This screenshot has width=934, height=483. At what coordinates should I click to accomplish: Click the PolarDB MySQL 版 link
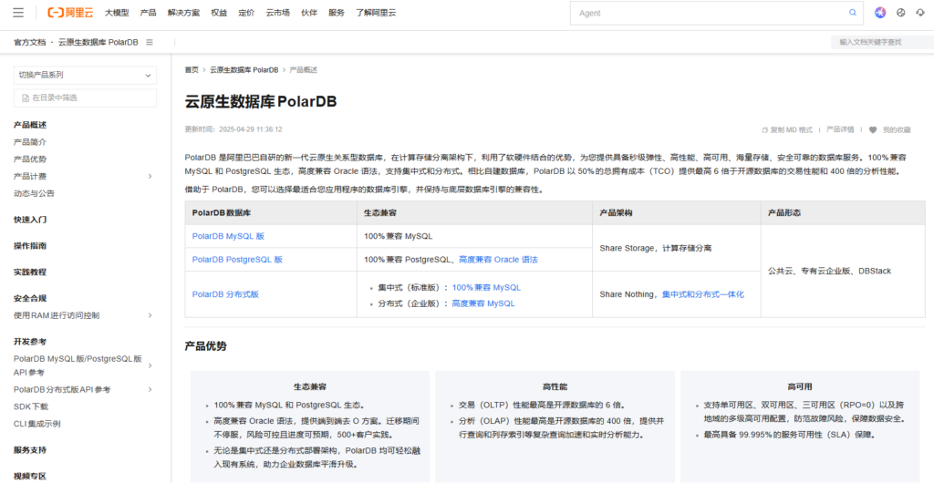tap(228, 236)
